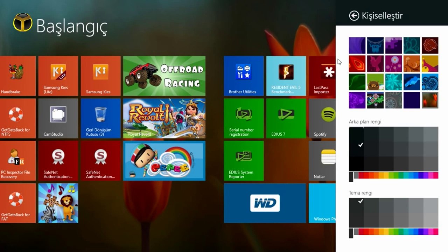
Task: Open Brother Utilities tile
Action: 244,76
